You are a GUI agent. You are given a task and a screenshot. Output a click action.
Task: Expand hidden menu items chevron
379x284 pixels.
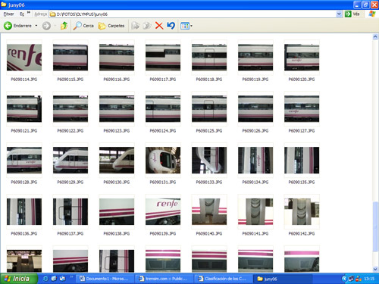(x=29, y=13)
